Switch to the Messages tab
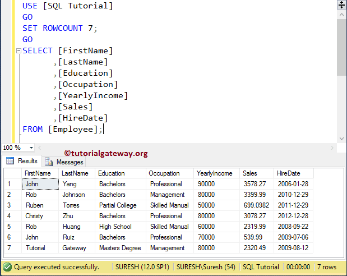Viewport: 347px width, 276px height. (64, 162)
